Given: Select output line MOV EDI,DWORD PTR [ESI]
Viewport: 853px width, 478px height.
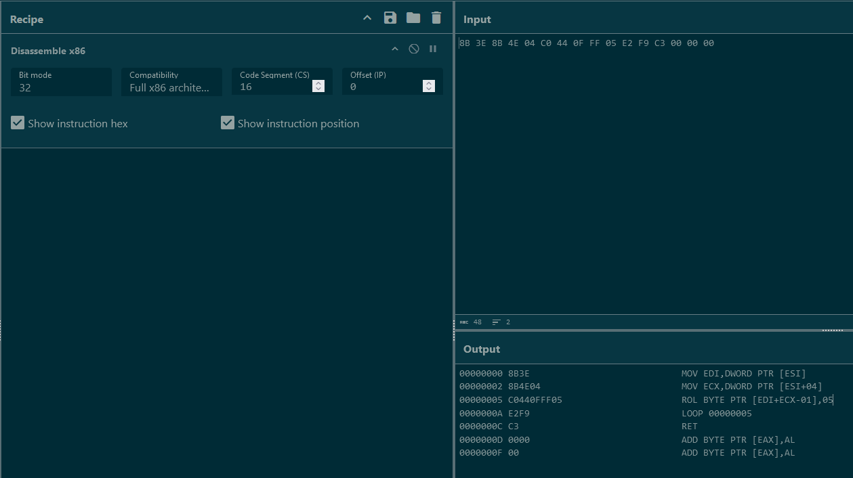Looking at the screenshot, I should coord(744,374).
